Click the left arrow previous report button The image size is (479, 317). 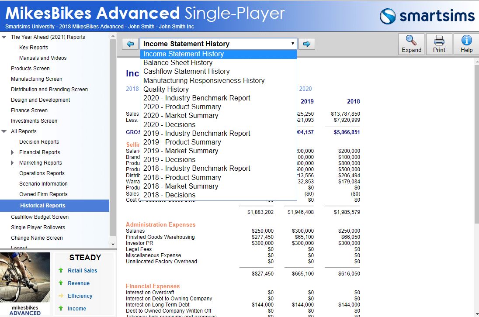pyautogui.click(x=130, y=44)
